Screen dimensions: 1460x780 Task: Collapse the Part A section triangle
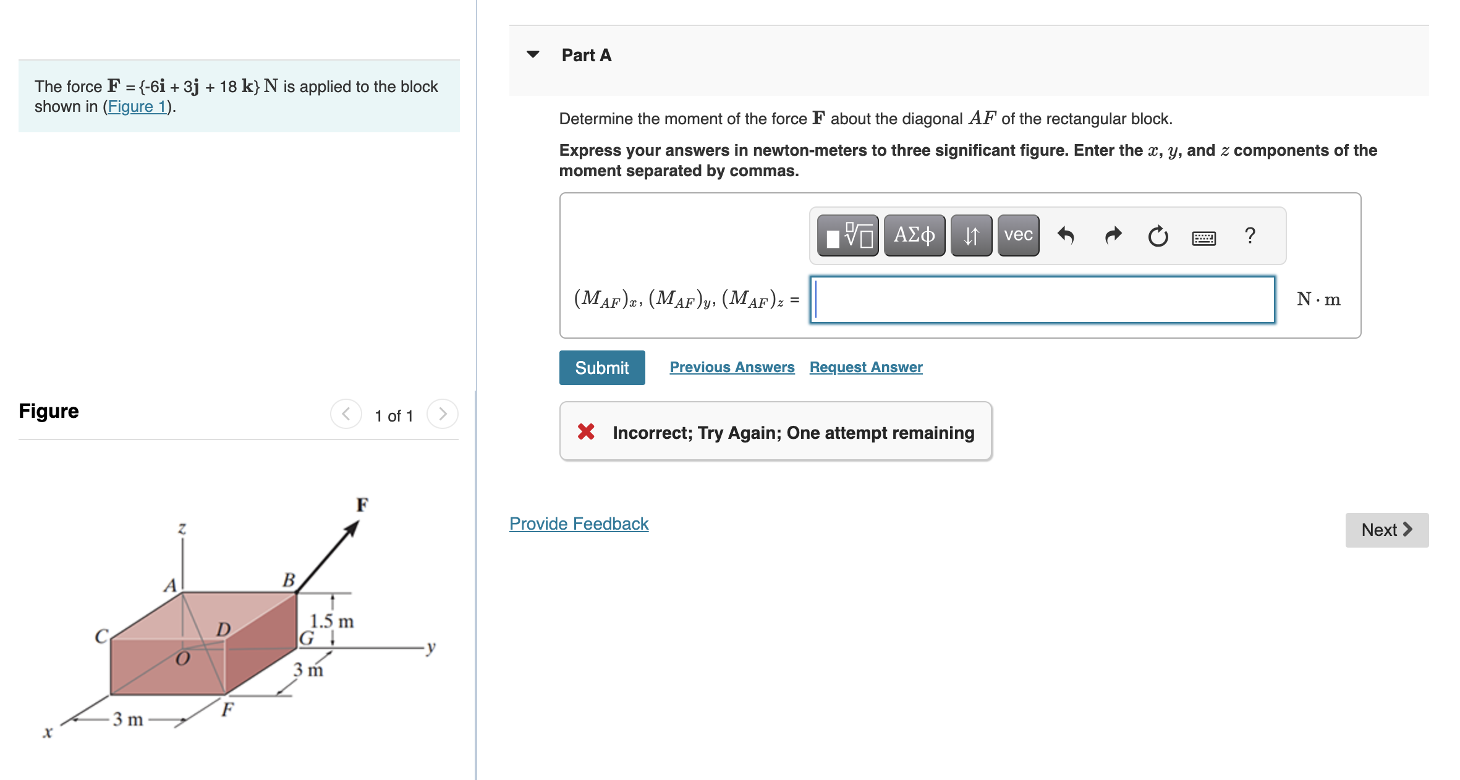click(533, 54)
